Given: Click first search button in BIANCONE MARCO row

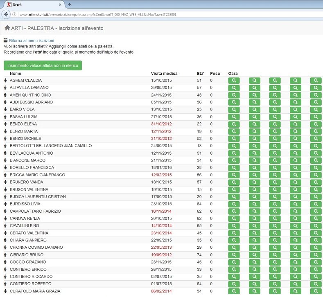Looking at the screenshot, I should click(x=234, y=161).
